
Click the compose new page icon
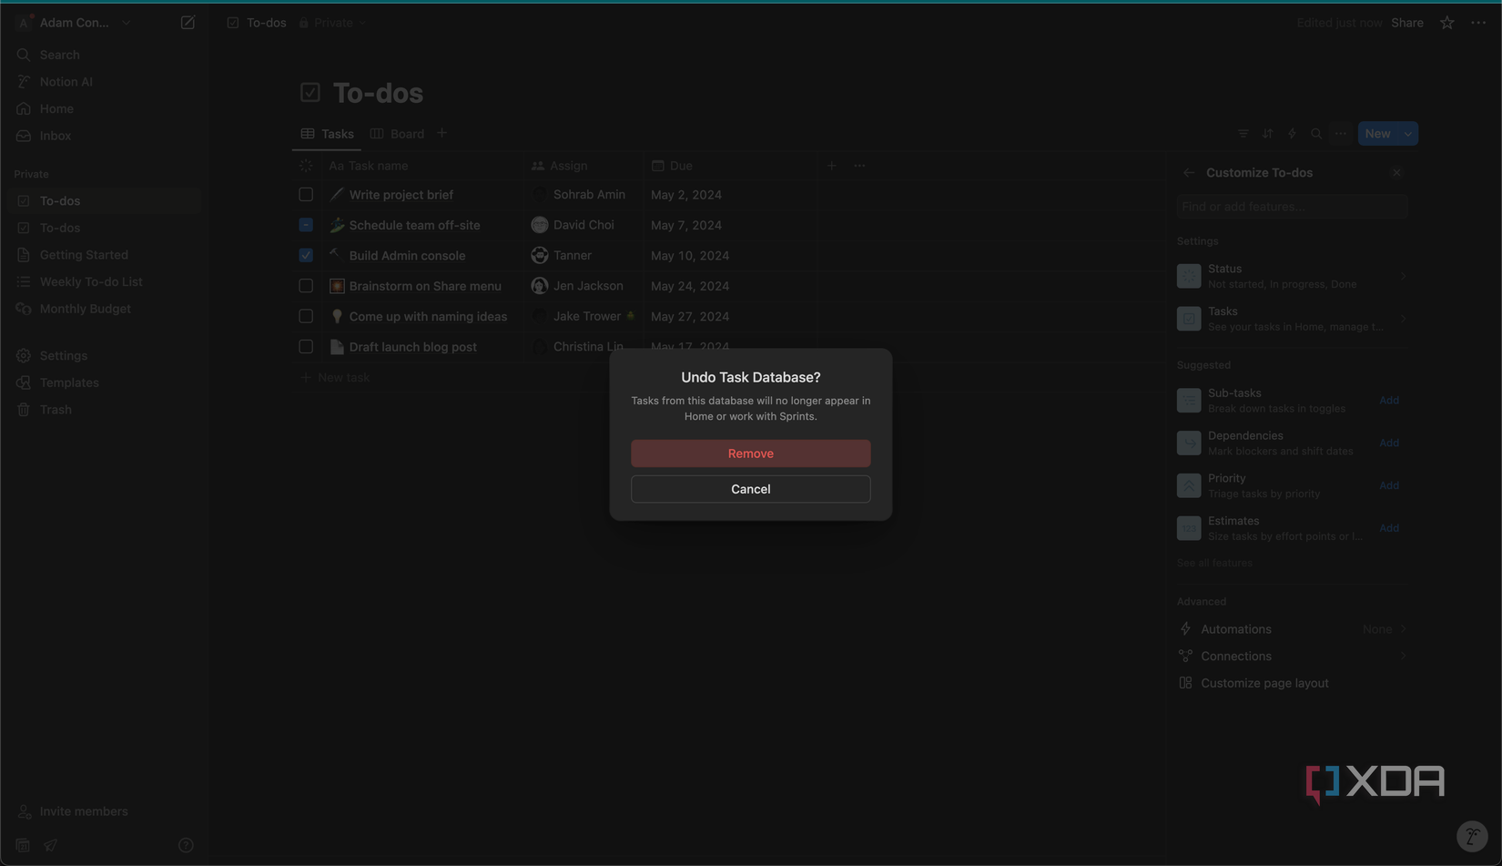188,22
